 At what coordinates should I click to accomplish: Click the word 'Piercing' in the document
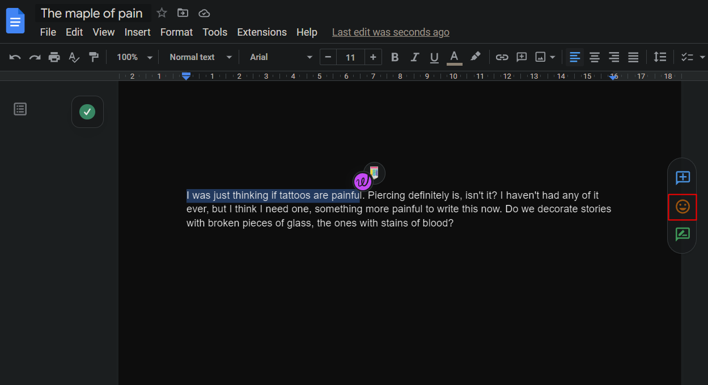point(387,195)
